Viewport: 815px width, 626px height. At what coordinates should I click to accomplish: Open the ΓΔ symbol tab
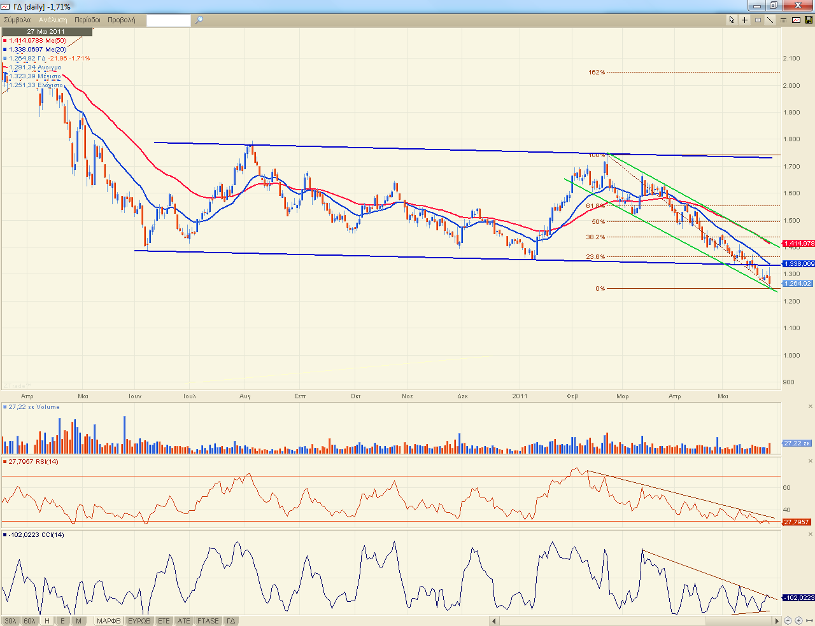tap(231, 621)
